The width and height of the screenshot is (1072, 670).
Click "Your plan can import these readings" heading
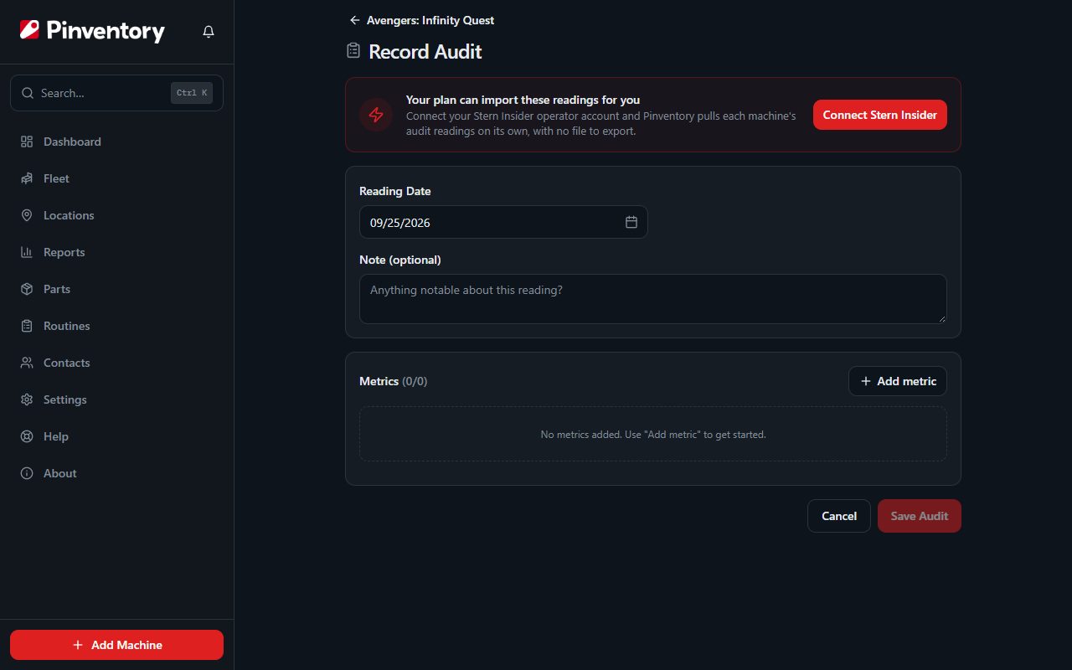pos(523,100)
